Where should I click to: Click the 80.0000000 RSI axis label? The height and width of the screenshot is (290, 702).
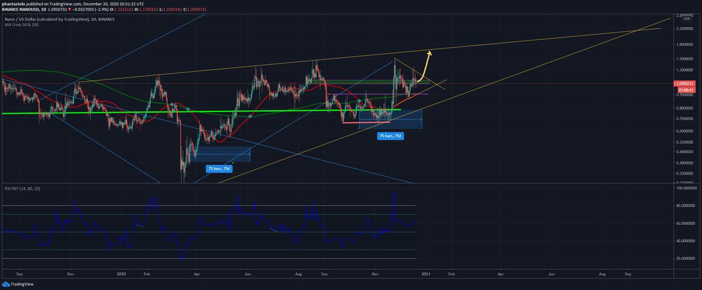[687, 205]
